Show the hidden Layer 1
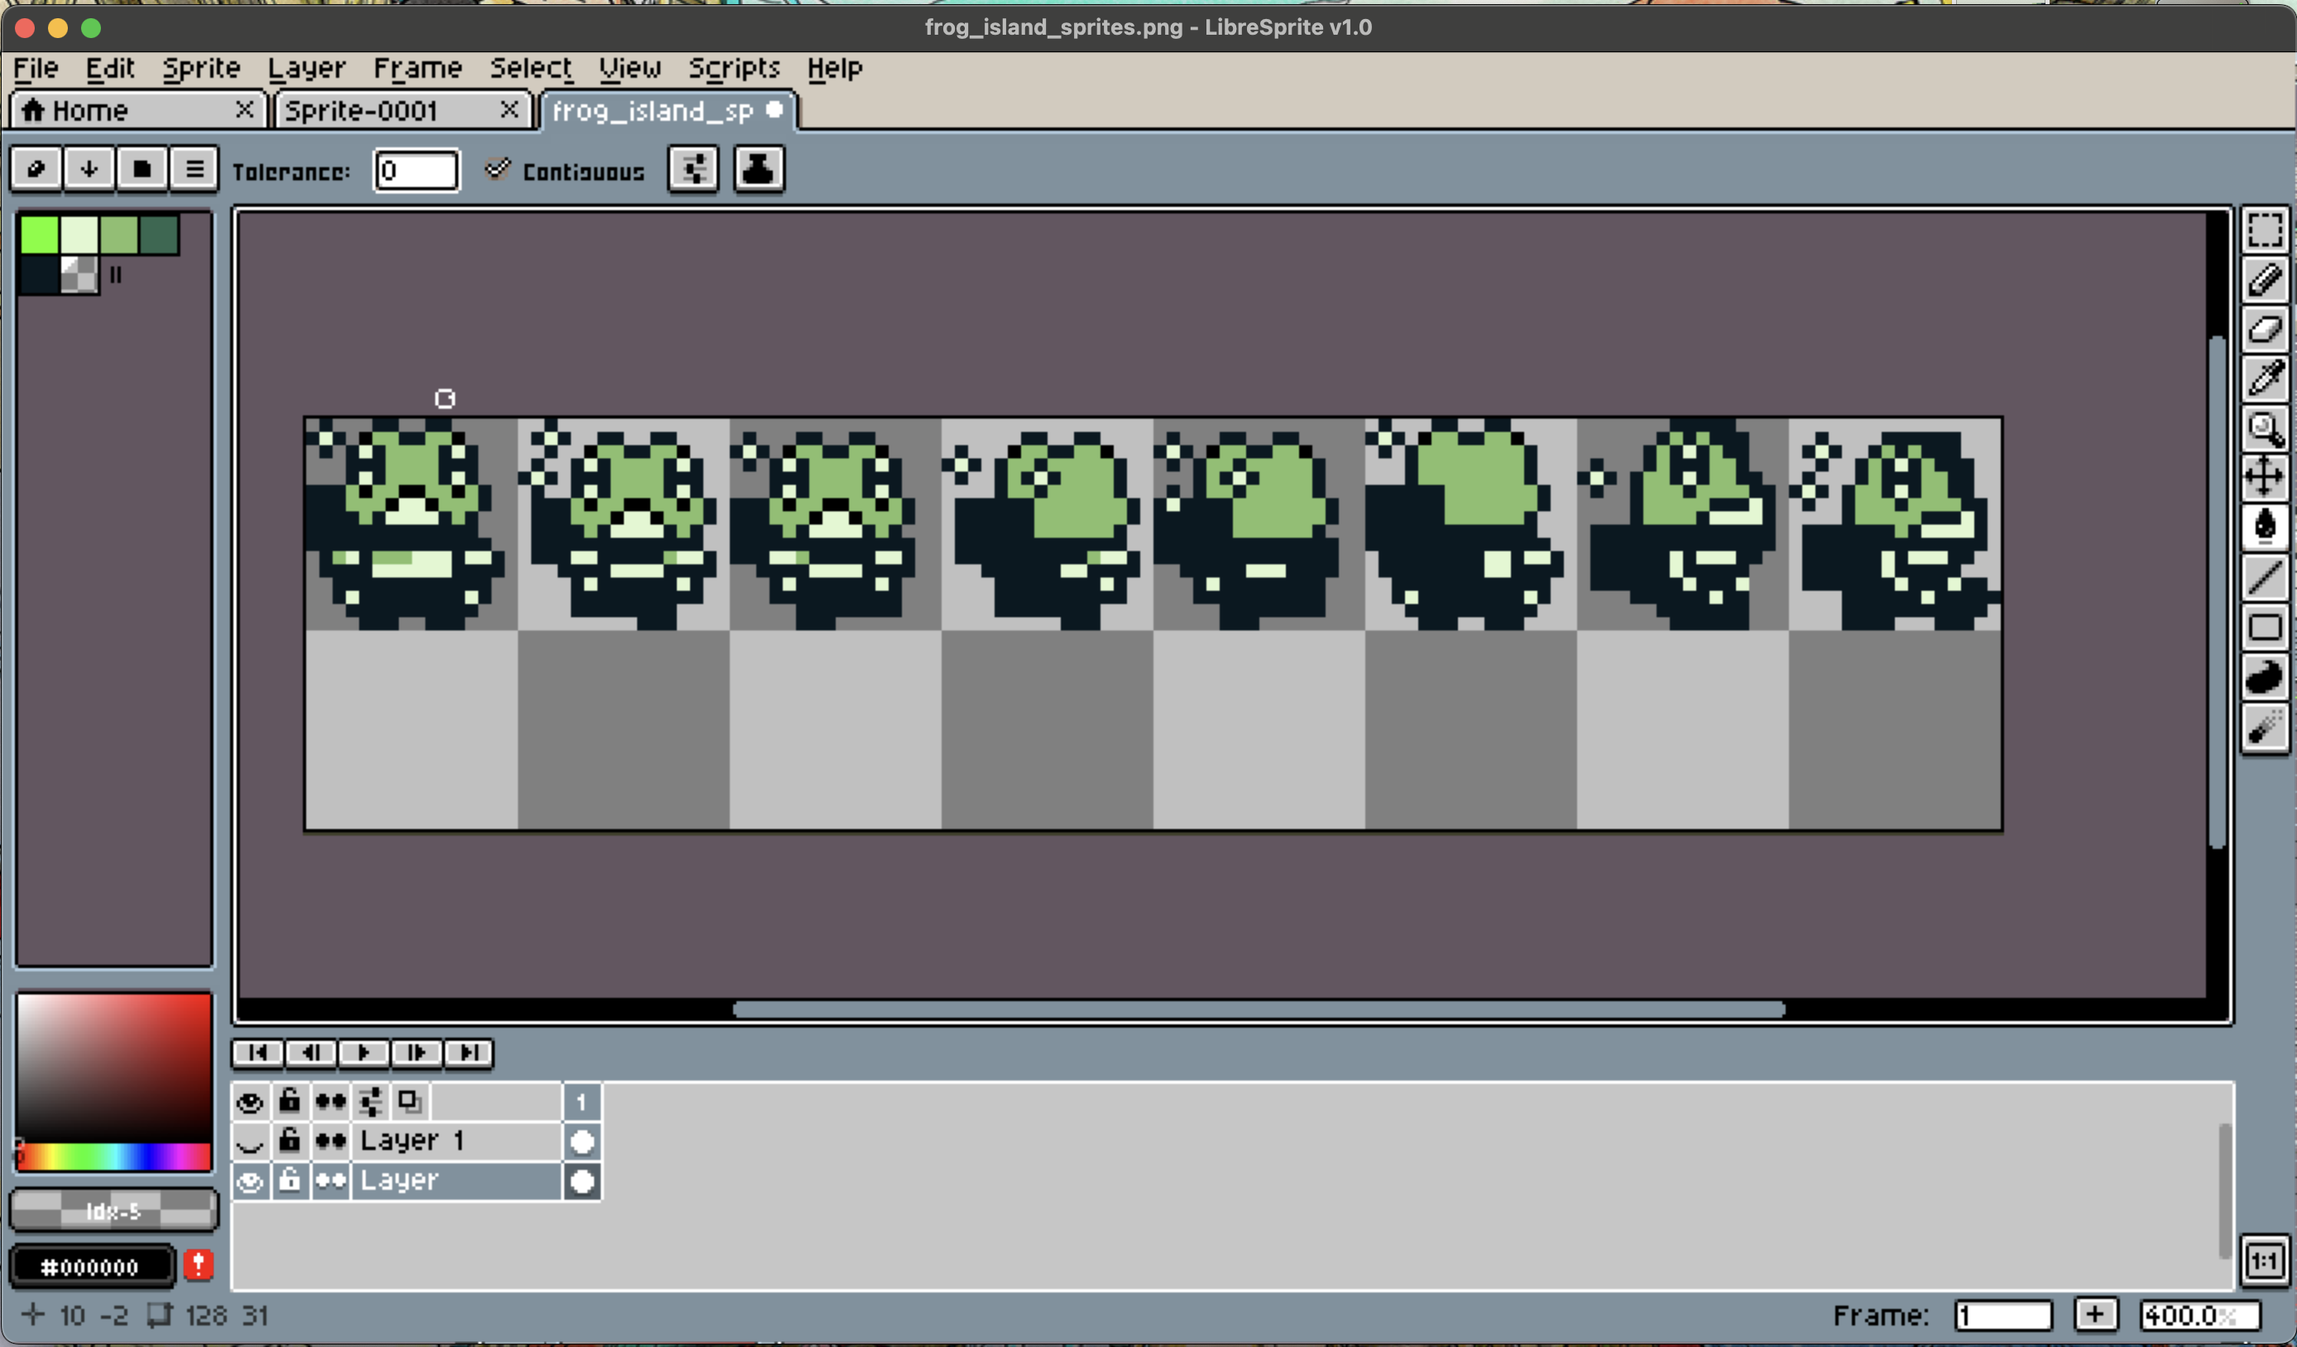The width and height of the screenshot is (2297, 1347). (250, 1141)
